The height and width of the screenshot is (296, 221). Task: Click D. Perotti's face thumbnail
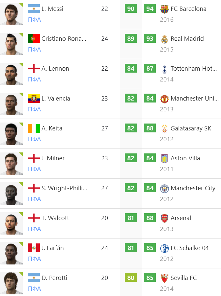tap(12, 283)
